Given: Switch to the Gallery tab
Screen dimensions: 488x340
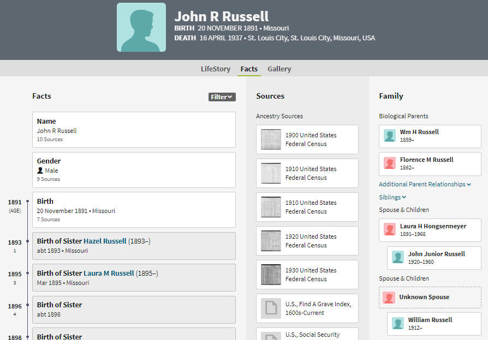Looking at the screenshot, I should [279, 69].
